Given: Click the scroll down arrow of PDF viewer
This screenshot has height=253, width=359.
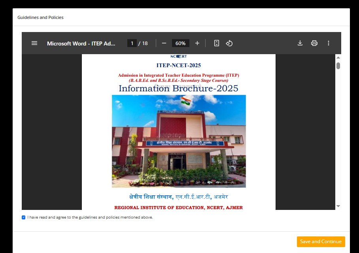Looking at the screenshot, I should click(338, 206).
